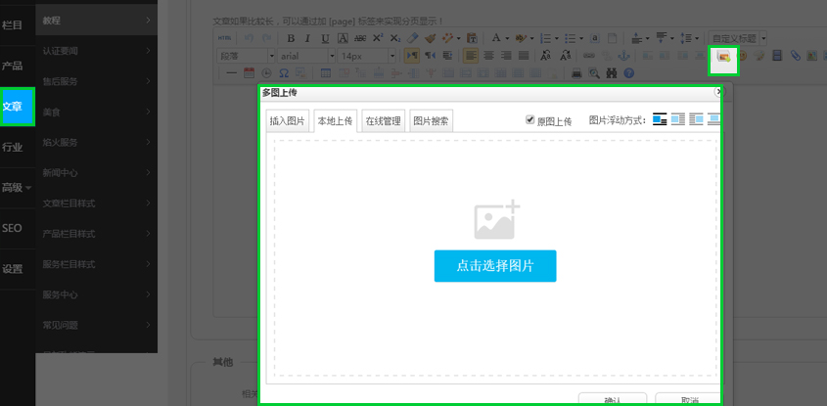Expand the 高级 navigation item
Image resolution: width=827 pixels, height=406 pixels.
coord(18,188)
